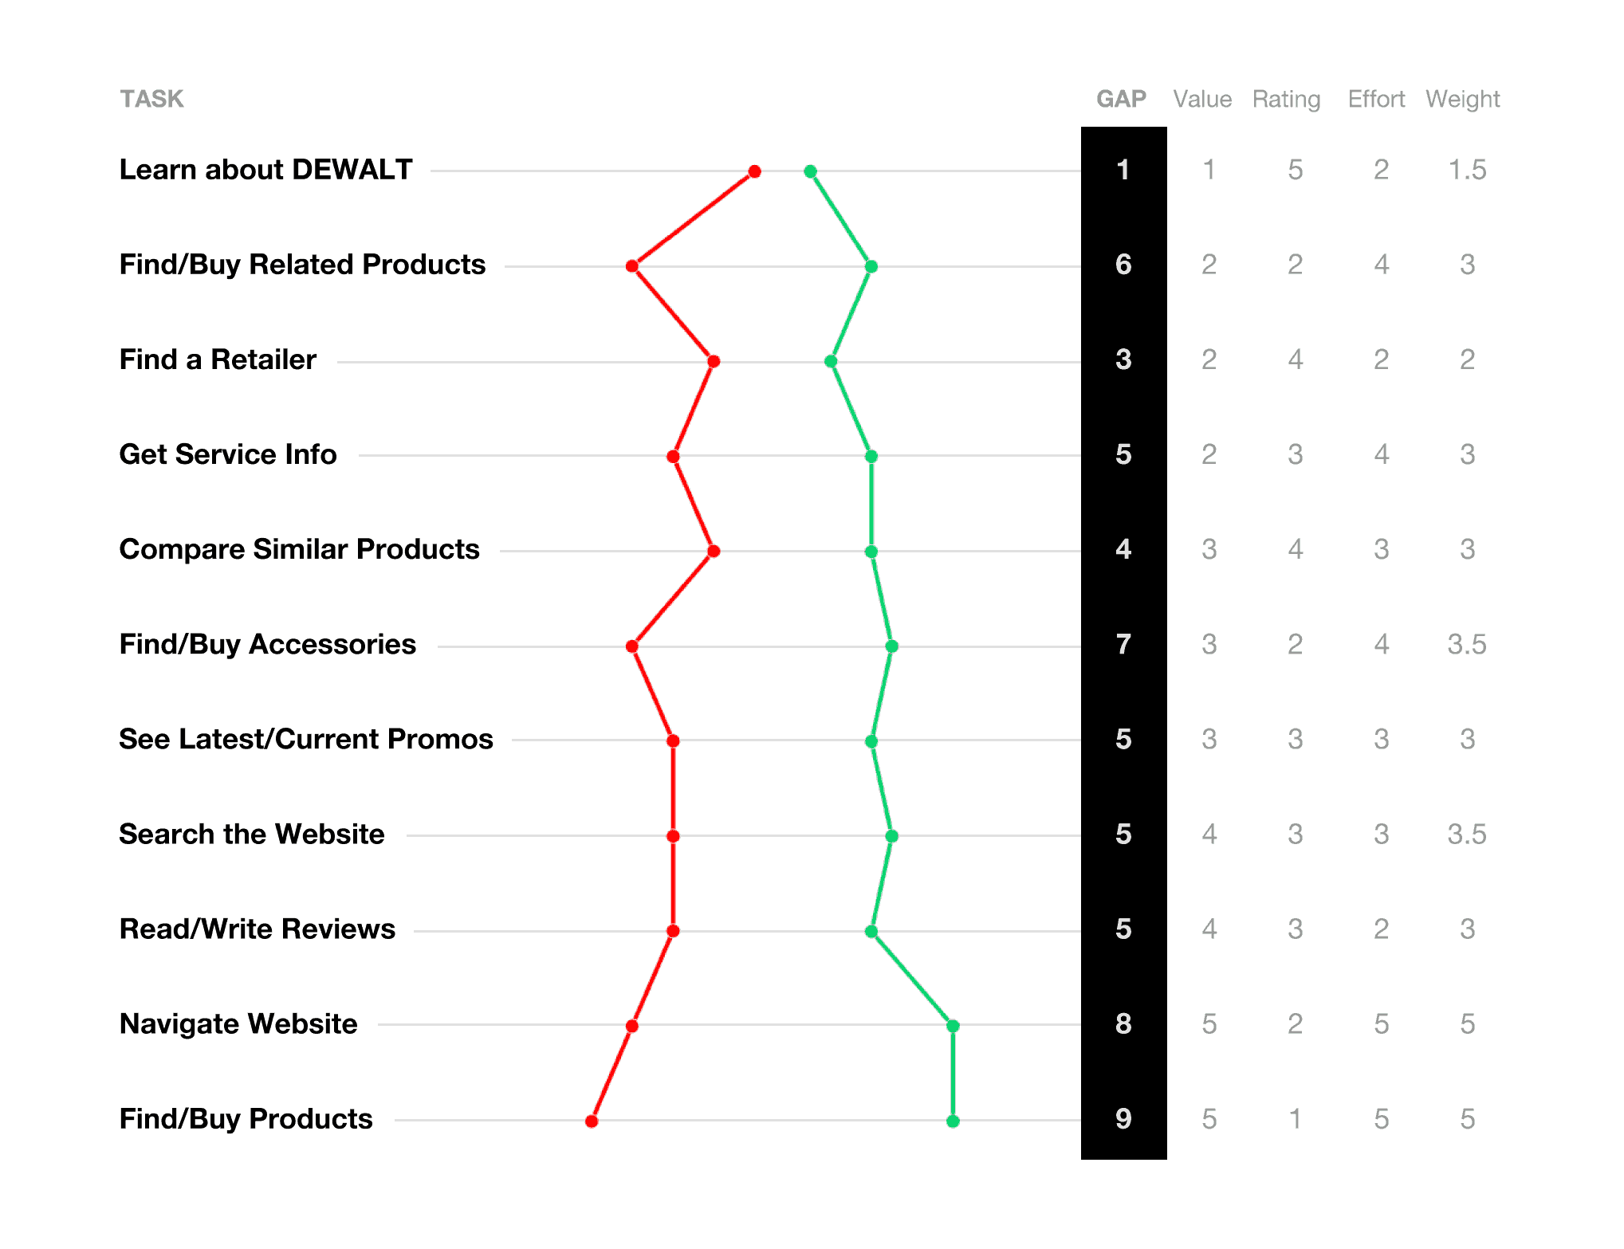Screen dimensions: 1624x1249
Task: Click Weight value 1.5 for Learn about DEWALT
Action: [1467, 170]
